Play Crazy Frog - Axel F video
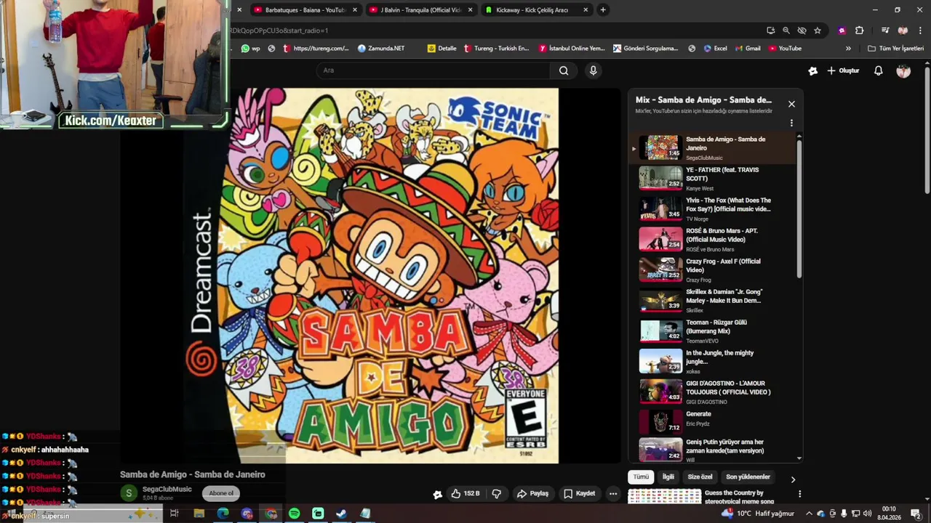 712,270
